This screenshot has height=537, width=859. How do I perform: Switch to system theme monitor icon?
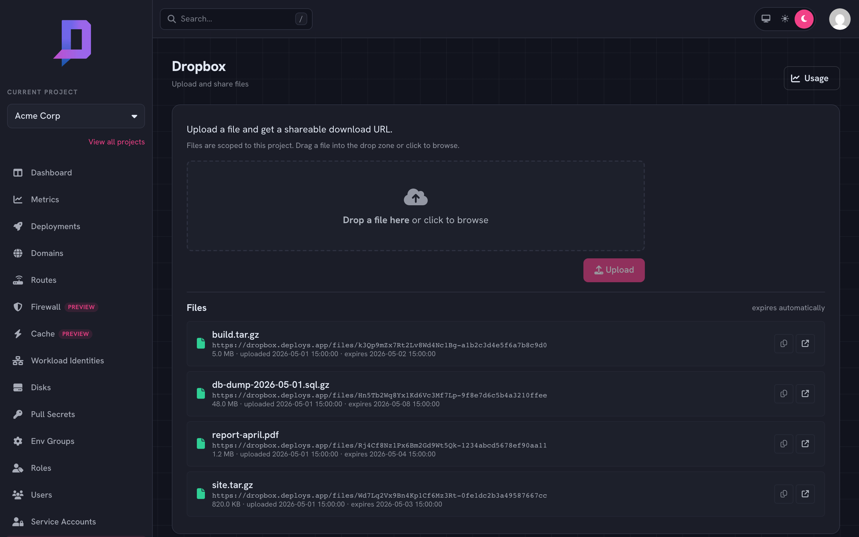[x=766, y=19]
